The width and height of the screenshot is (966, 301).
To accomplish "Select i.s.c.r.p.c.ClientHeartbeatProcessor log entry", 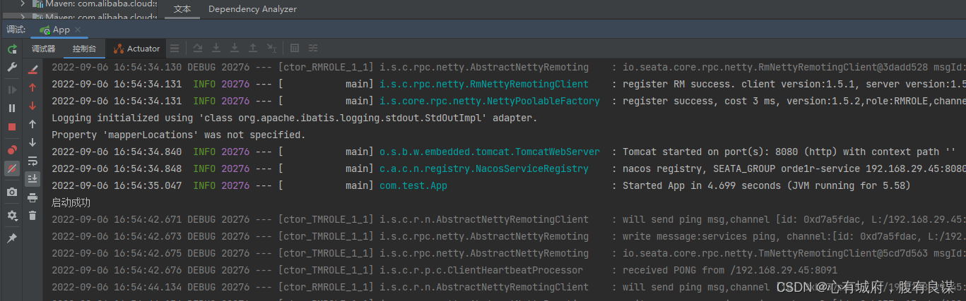I will coord(481,270).
